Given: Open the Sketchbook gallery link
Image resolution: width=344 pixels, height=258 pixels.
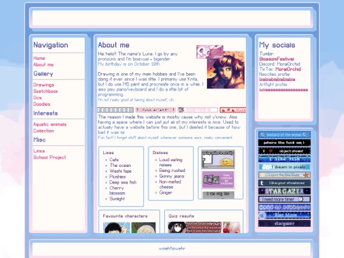Looking at the screenshot, I should click(x=46, y=91).
